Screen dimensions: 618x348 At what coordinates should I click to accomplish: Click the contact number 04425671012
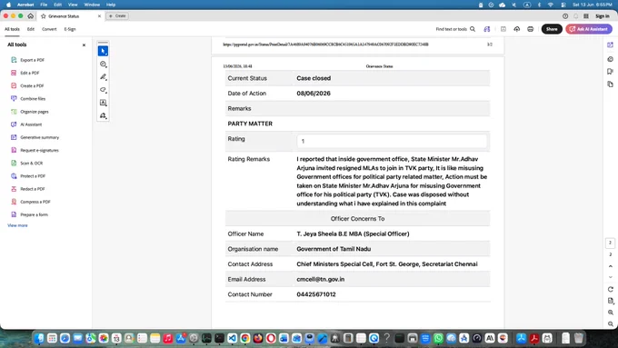(x=316, y=294)
